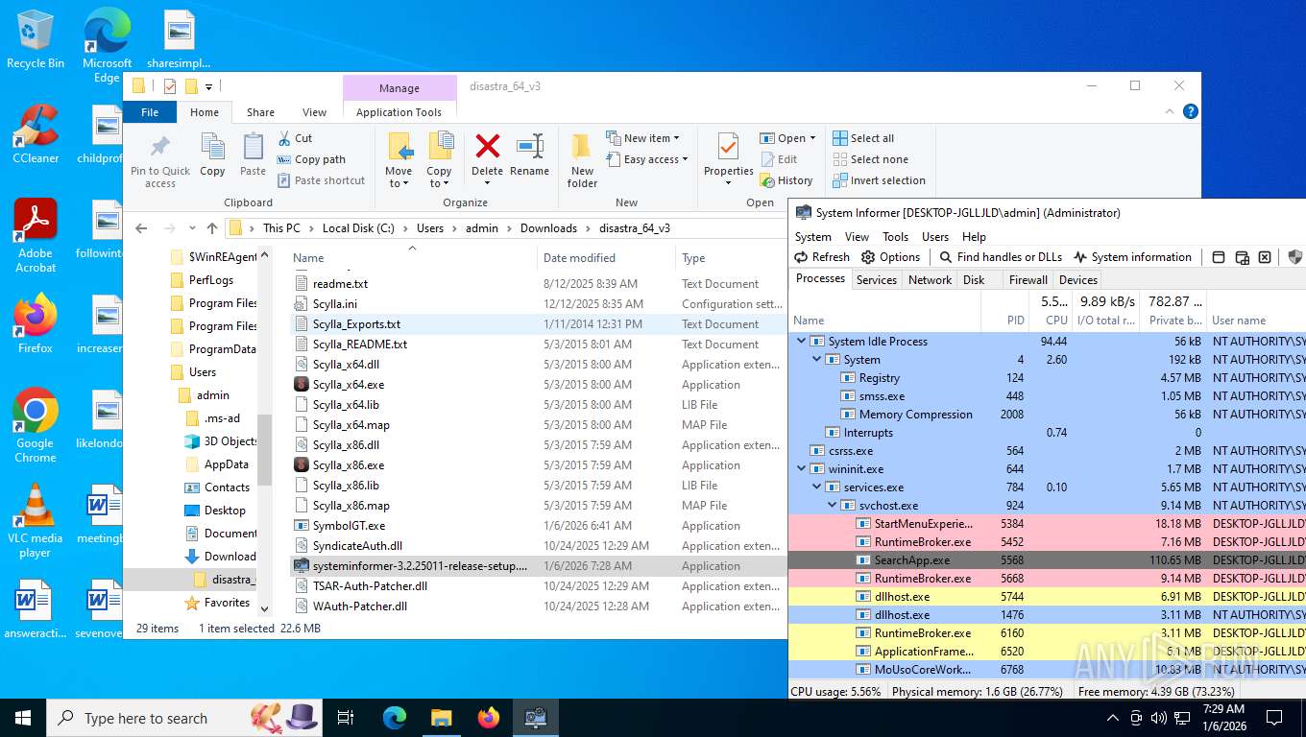Open the New item dropdown
Image resolution: width=1306 pixels, height=737 pixels.
pos(642,138)
